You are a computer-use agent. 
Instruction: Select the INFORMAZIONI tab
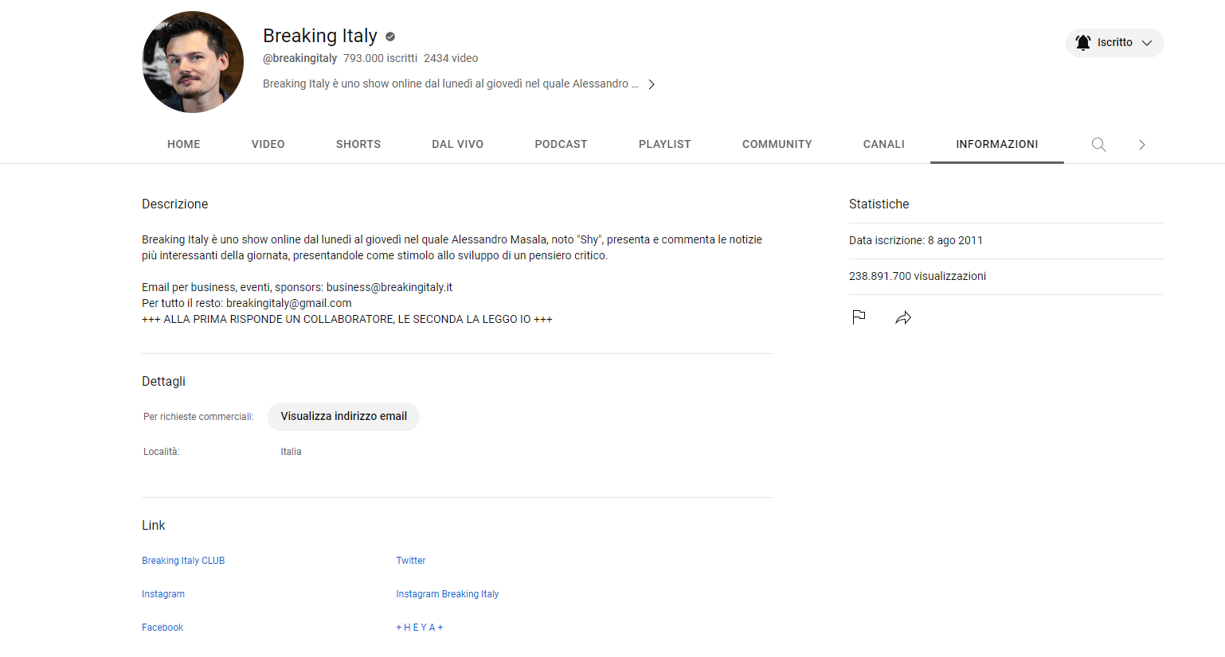pos(997,144)
